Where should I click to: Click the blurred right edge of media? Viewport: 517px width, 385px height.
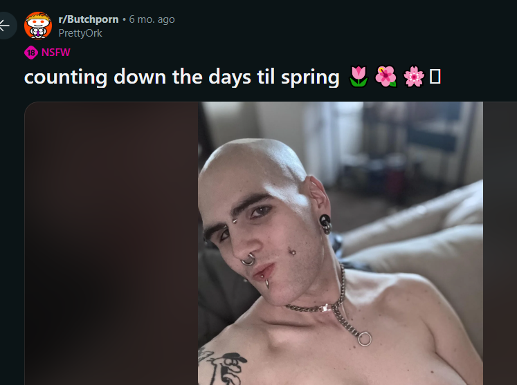tap(500, 243)
